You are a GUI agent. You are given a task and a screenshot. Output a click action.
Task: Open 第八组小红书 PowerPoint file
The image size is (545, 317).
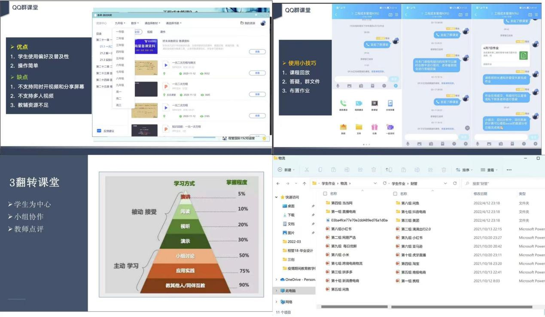pos(338,229)
